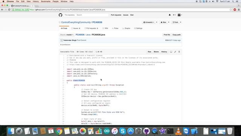Open Skype from the dock
241x136 pixels.
coord(122,131)
